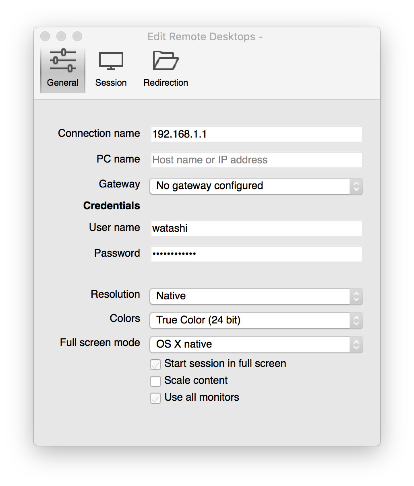Image resolution: width=414 pixels, height=486 pixels.
Task: Focus the Connection name field
Action: [x=257, y=134]
